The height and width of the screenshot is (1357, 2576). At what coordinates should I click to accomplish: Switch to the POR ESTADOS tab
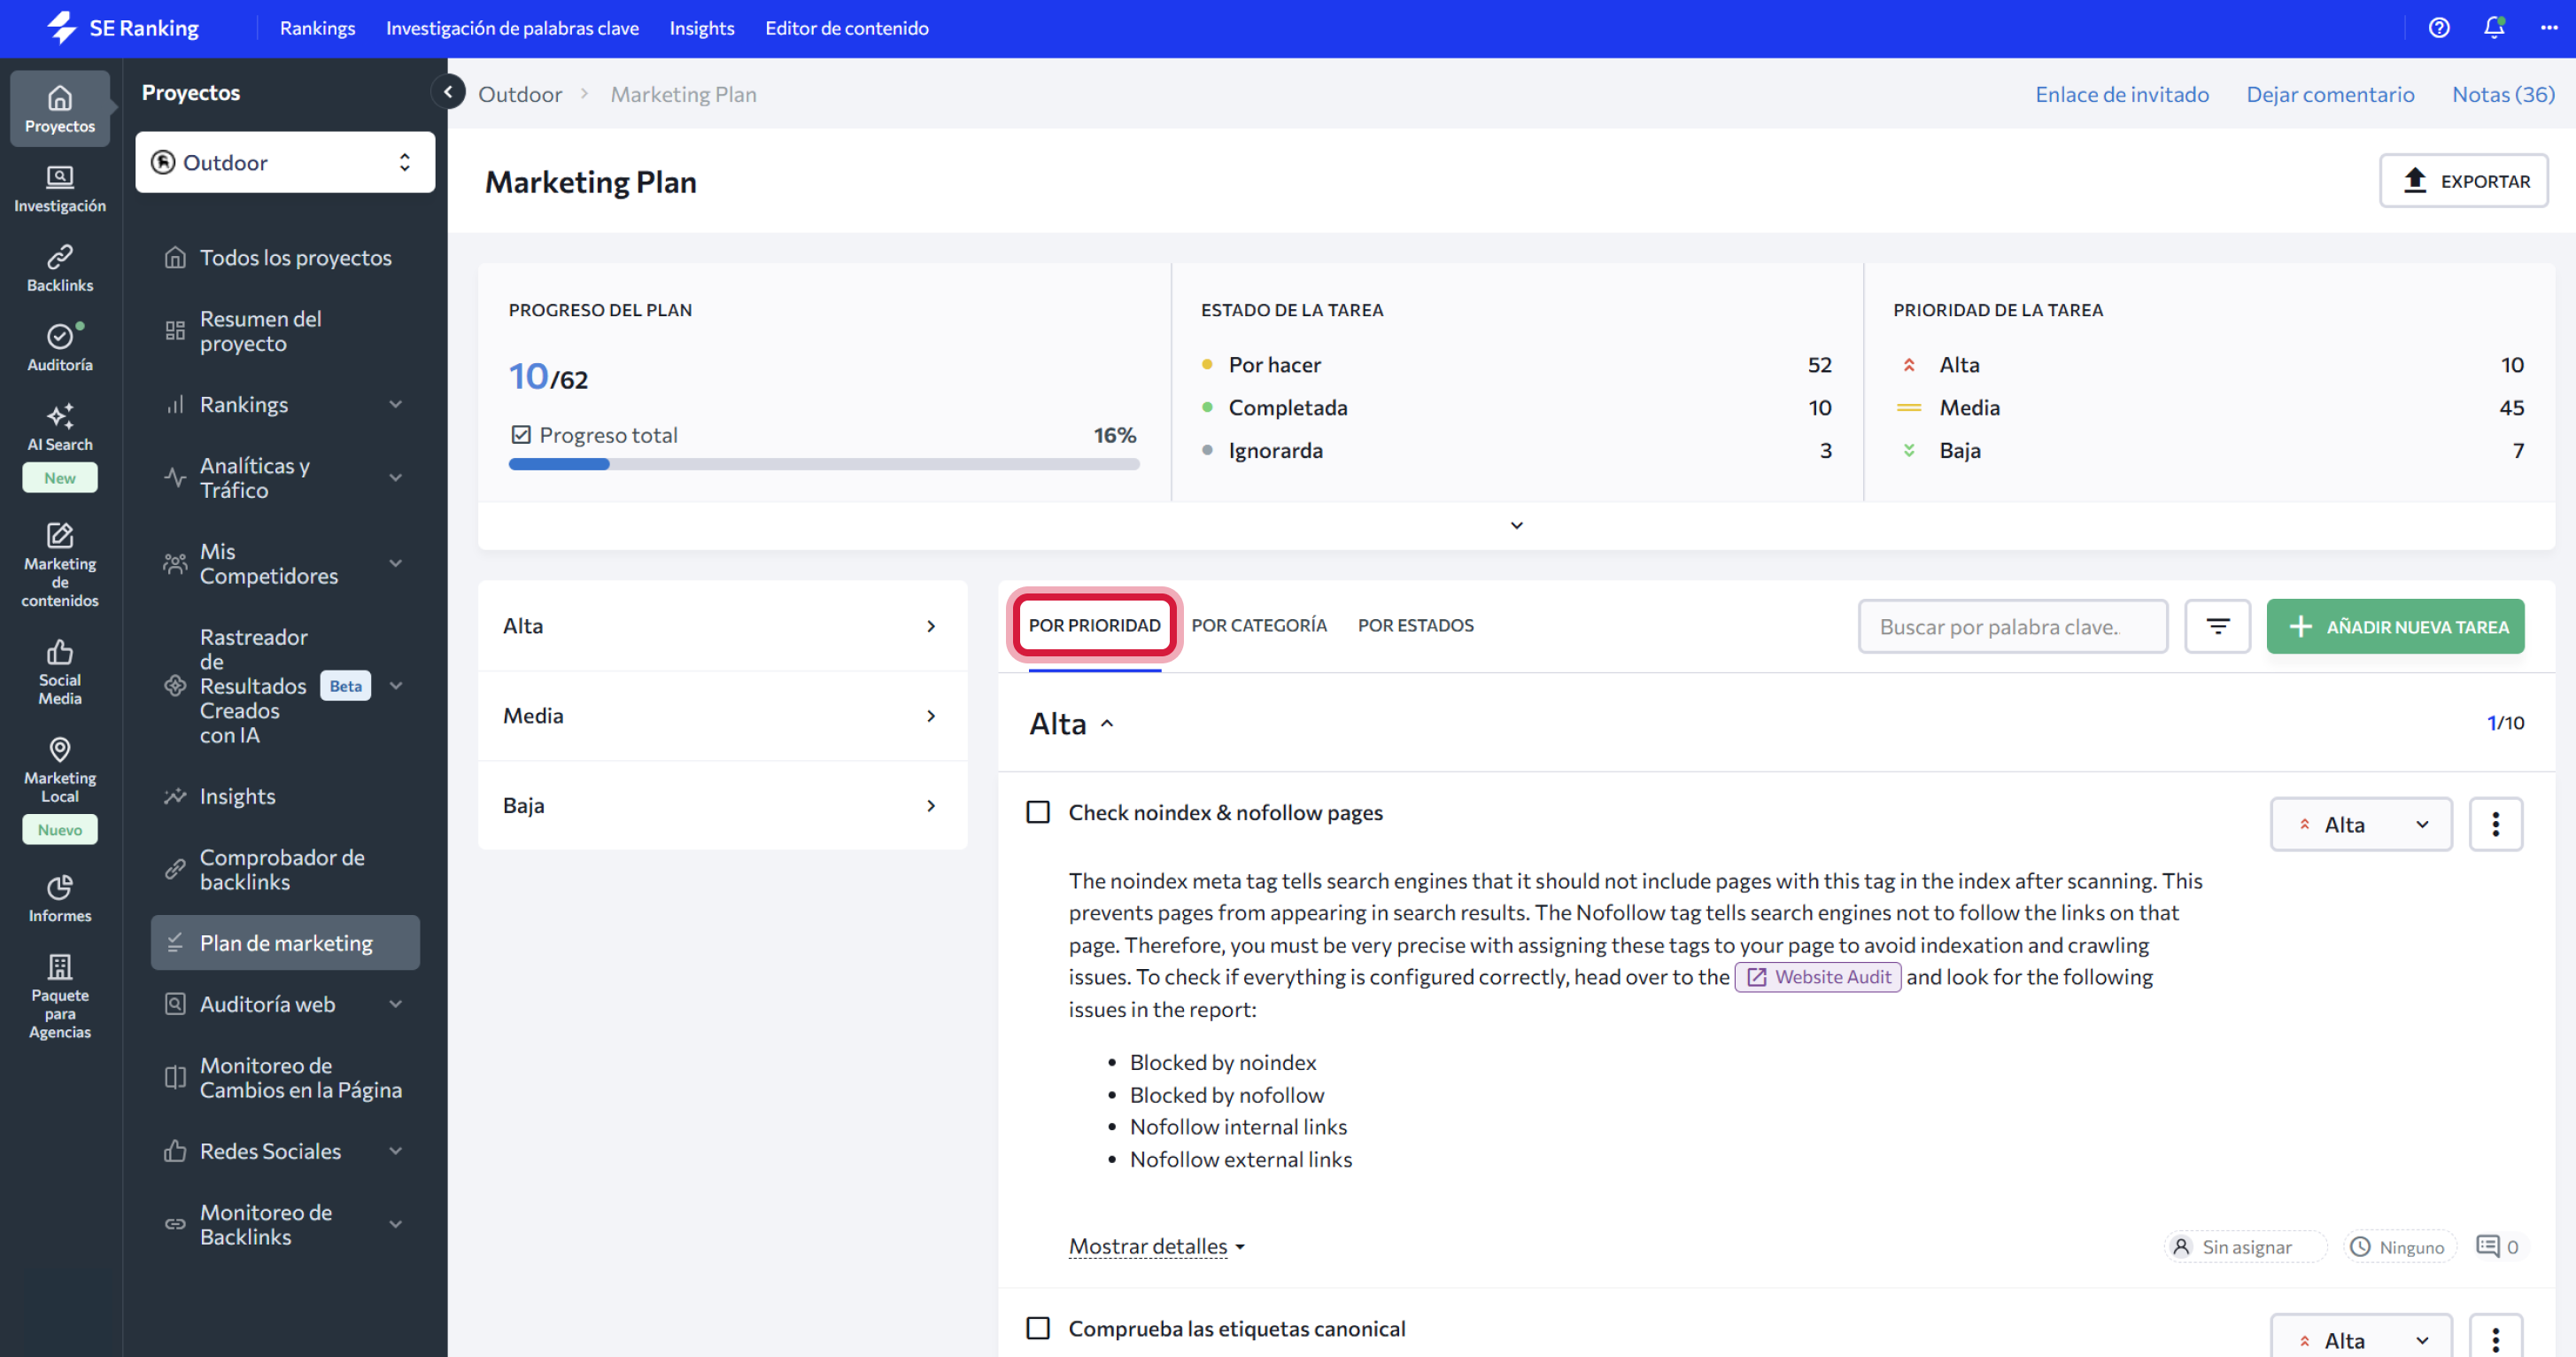[x=1415, y=625]
